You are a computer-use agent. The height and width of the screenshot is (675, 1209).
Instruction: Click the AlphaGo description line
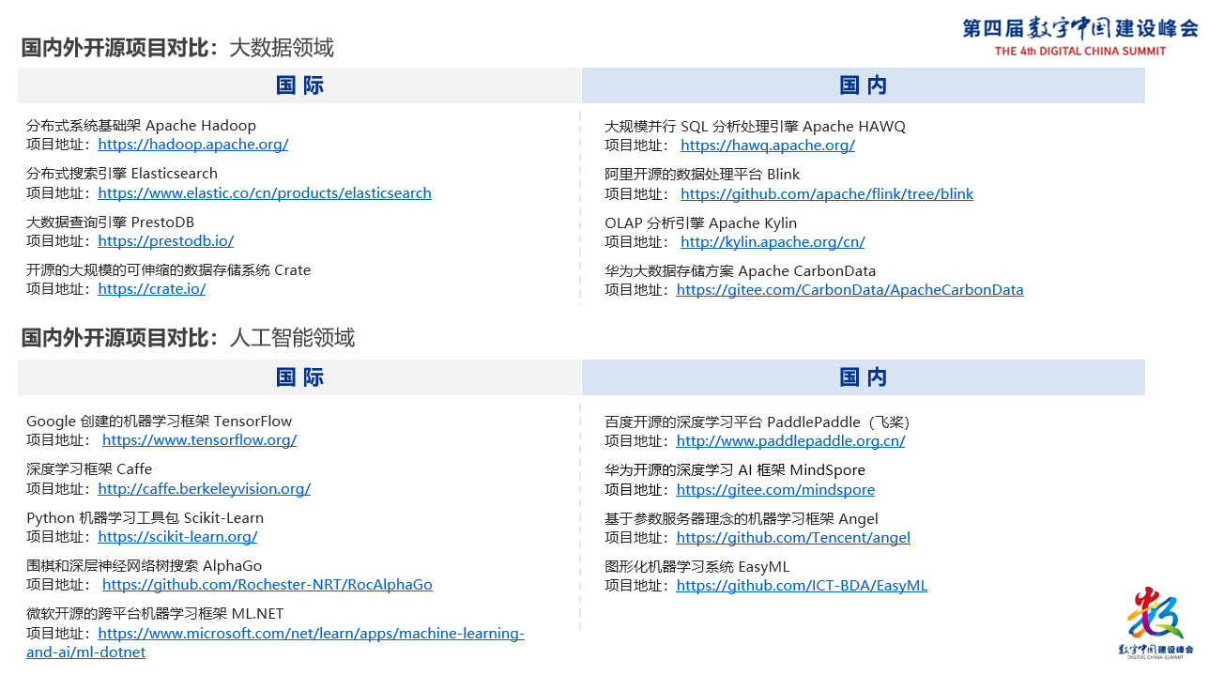pos(144,566)
